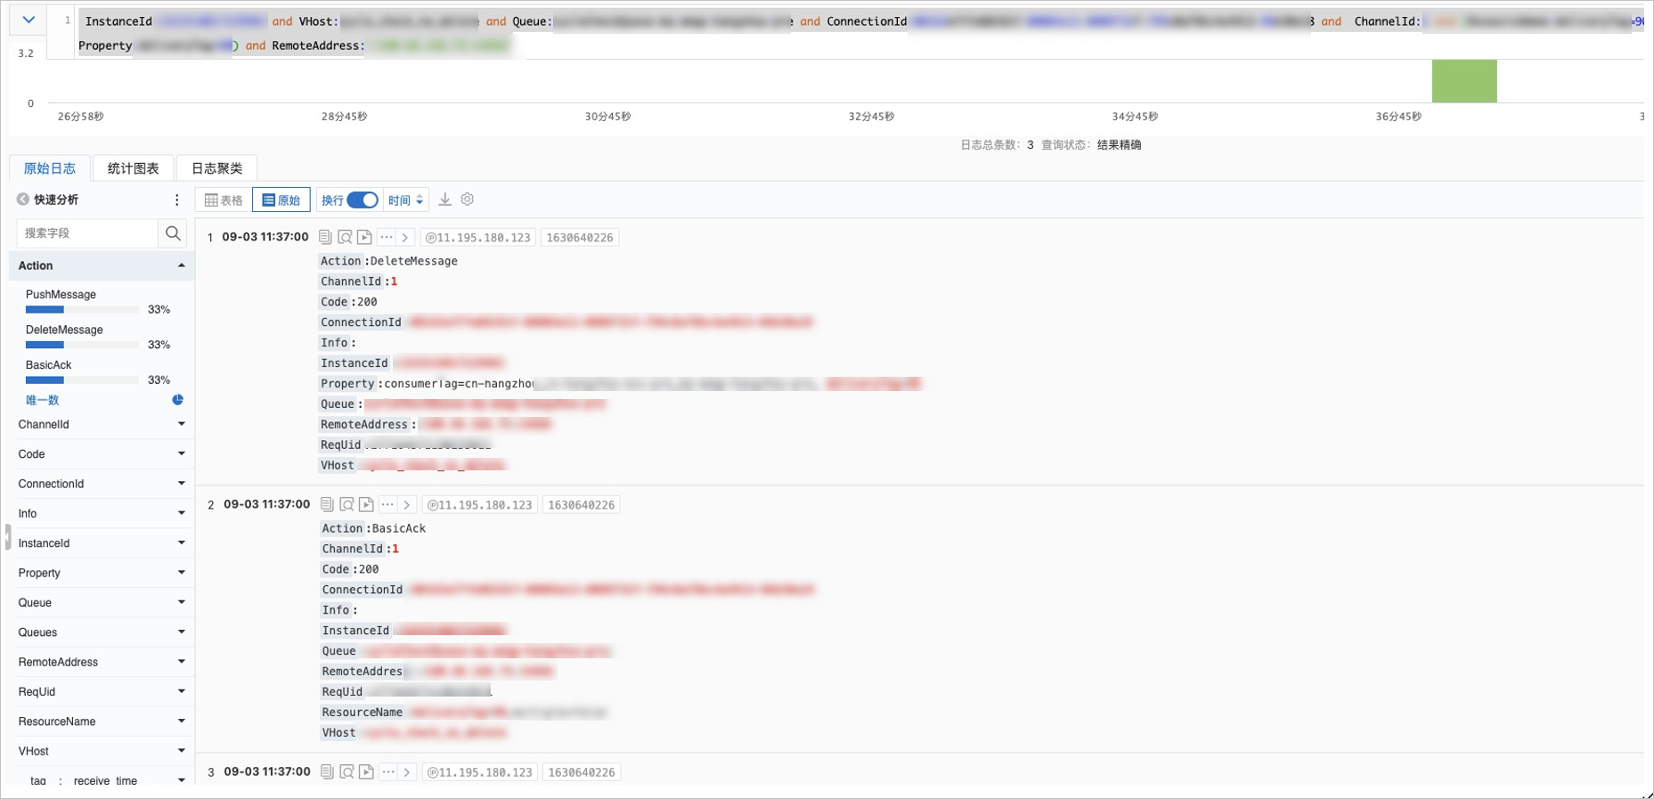
Task: Click 1630640226 tag on log 1
Action: click(580, 238)
